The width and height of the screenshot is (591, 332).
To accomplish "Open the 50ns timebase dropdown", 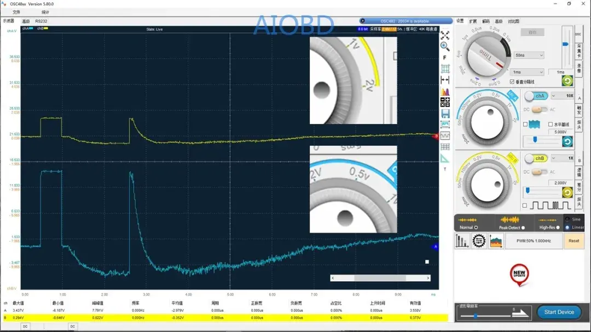I will [529, 55].
